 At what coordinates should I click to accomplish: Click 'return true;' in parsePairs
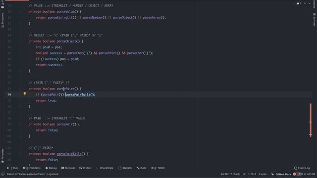pyautogui.click(x=46, y=100)
